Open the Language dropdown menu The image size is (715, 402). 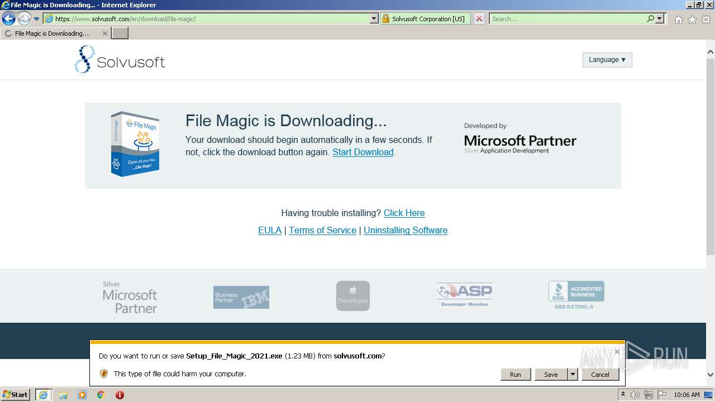coord(607,60)
